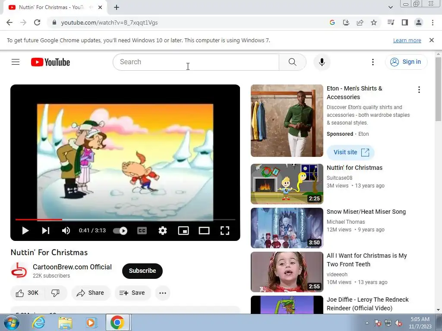
Task: View site information lock icon
Action: (54, 22)
